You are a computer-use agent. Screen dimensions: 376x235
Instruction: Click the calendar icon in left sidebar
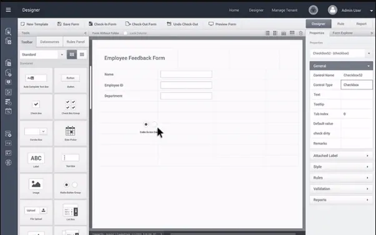pyautogui.click(x=8, y=111)
